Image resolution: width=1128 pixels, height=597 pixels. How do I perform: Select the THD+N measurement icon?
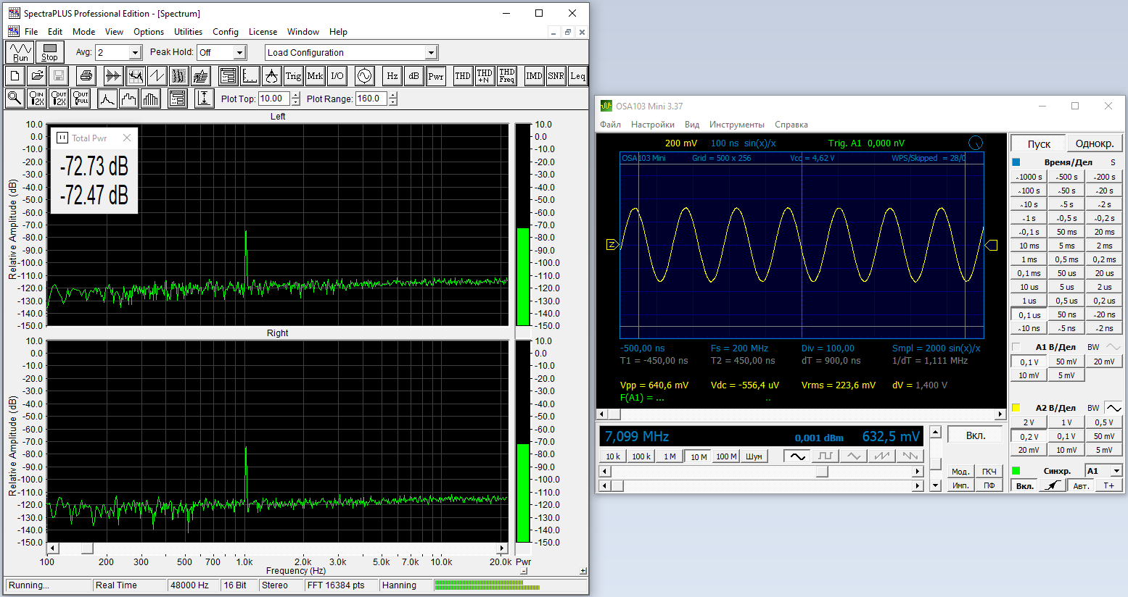485,76
